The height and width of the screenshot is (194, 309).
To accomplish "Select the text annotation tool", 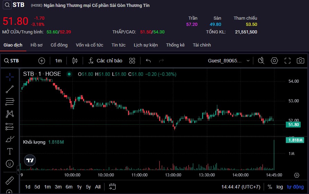I will point(10,151).
